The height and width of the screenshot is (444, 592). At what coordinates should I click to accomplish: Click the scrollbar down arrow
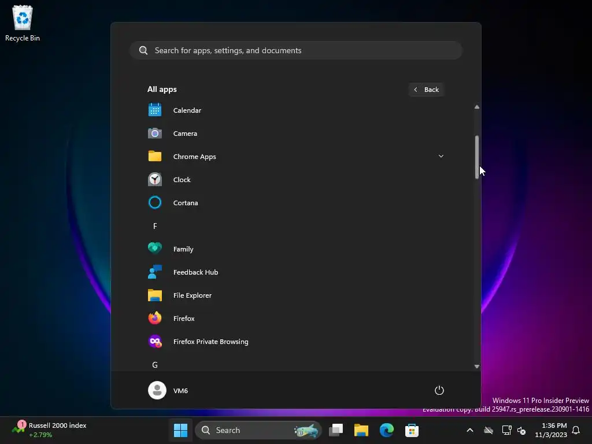(x=477, y=366)
